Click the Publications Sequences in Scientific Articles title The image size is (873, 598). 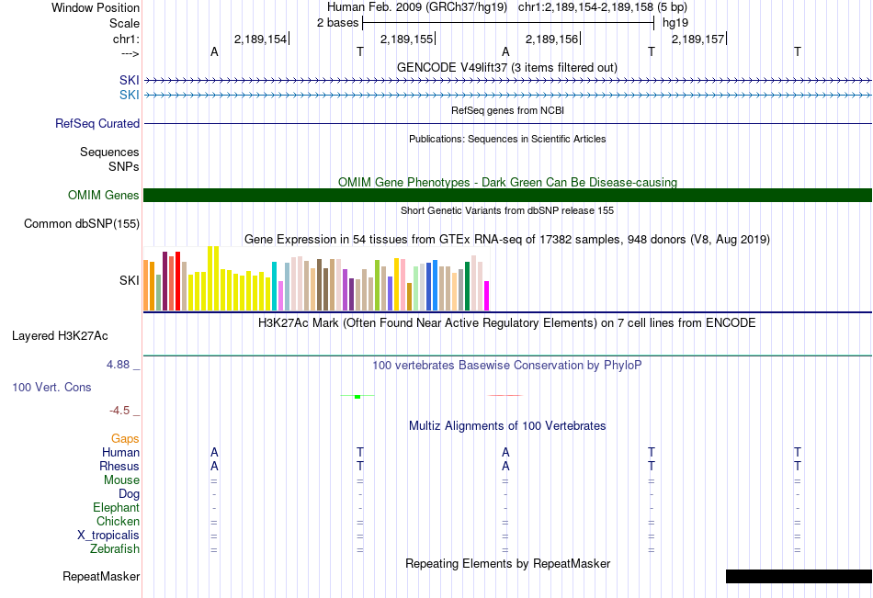[x=507, y=139]
